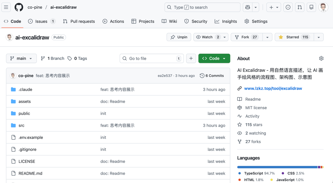The width and height of the screenshot is (333, 183).
Task: Focus the Go to file field
Action: 152,58
